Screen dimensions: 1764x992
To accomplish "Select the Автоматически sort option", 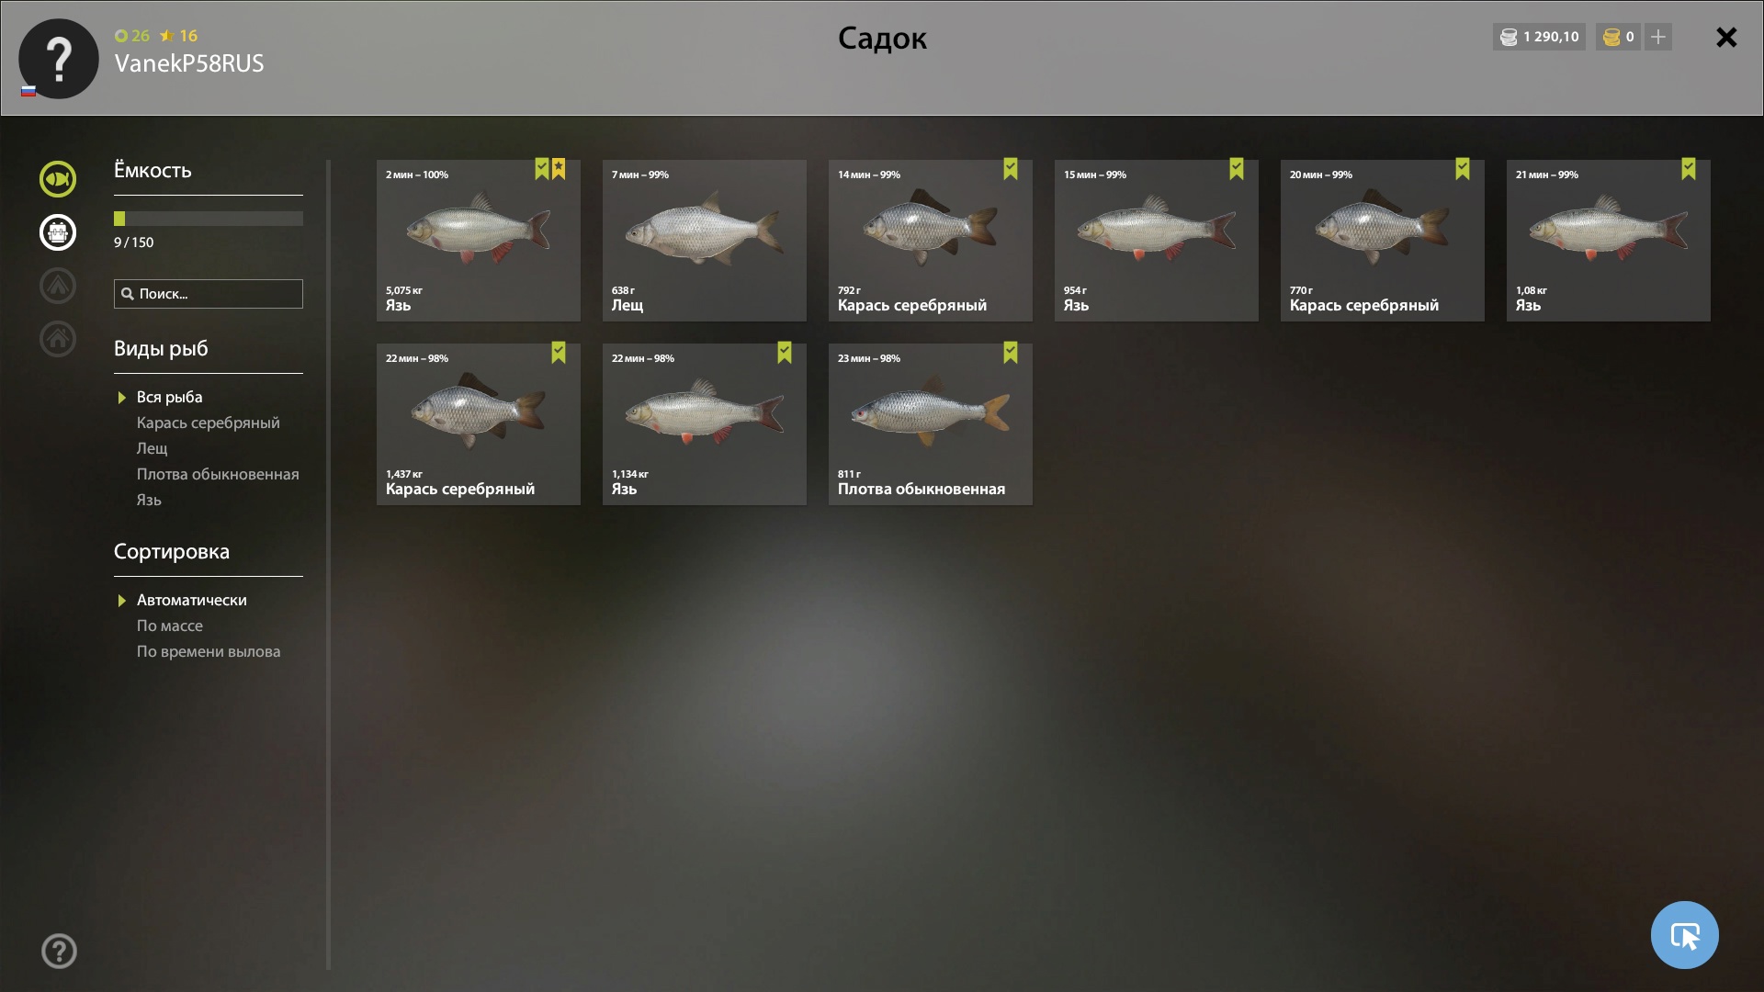I will [x=191, y=601].
